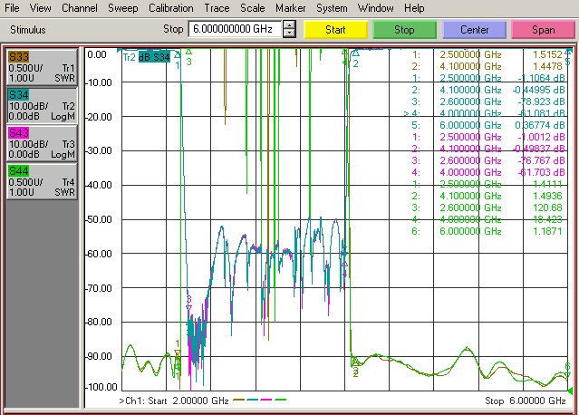579x415 pixels.
Task: Select the S33 trace status box
Action: click(42, 67)
